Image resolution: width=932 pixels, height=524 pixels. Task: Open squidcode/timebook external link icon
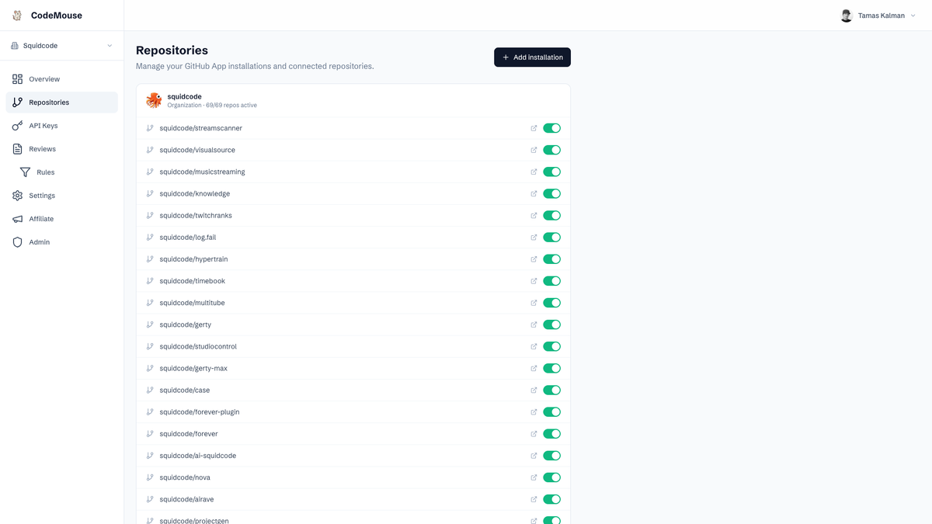534,281
